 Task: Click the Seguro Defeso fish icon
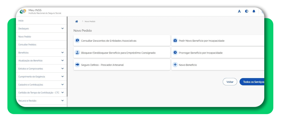click(77, 65)
